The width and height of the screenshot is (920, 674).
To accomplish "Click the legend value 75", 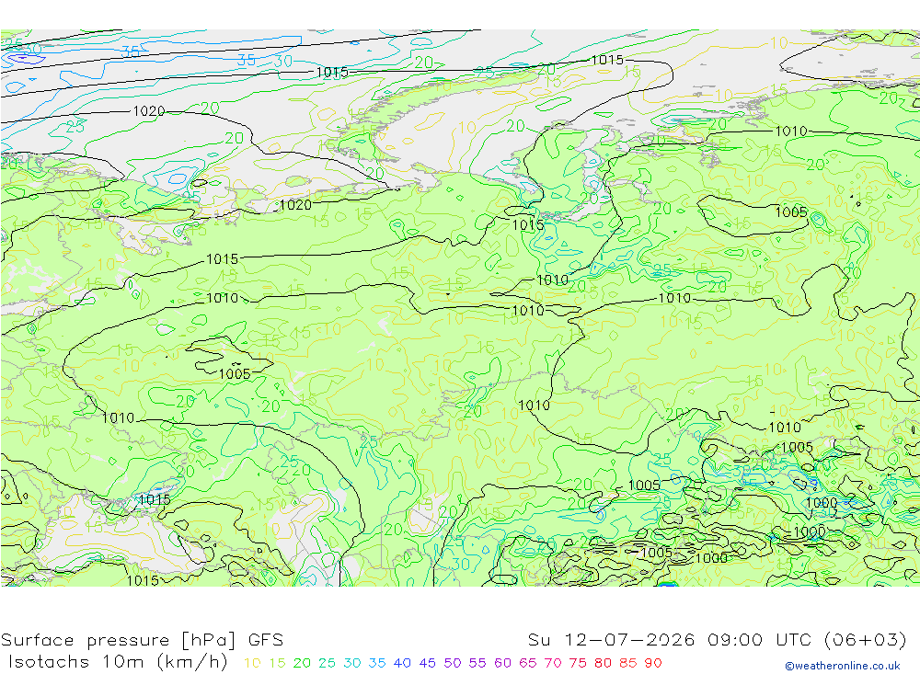I will [x=578, y=663].
